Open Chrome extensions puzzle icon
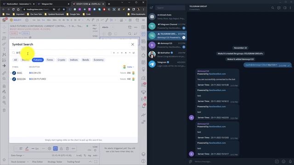The width and height of the screenshot is (294, 165). 129,9
